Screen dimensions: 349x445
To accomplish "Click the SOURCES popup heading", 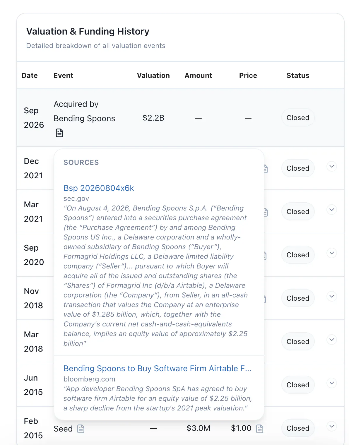I will tap(81, 162).
